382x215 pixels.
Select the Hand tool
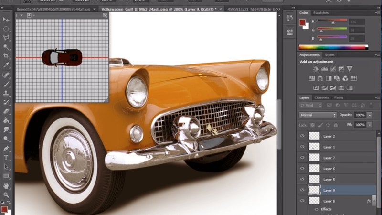(6, 185)
